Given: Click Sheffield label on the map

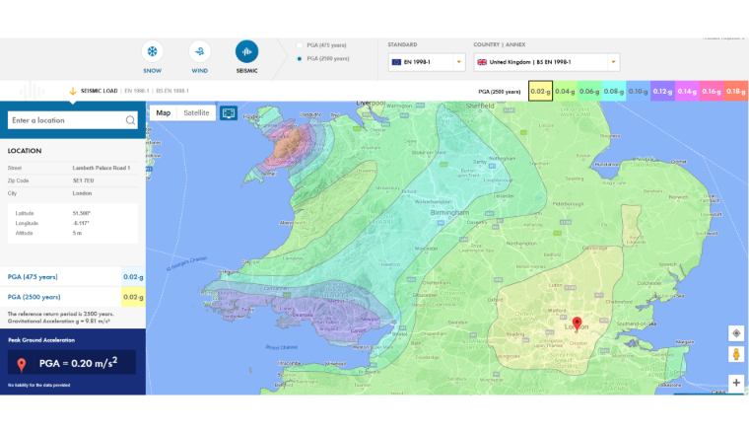Looking at the screenshot, I should pos(480,106).
